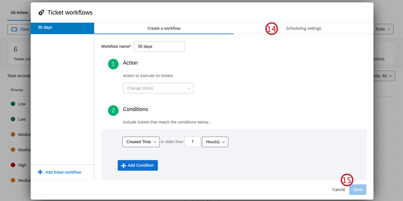Open the Tools dropdown menu

coord(383,29)
